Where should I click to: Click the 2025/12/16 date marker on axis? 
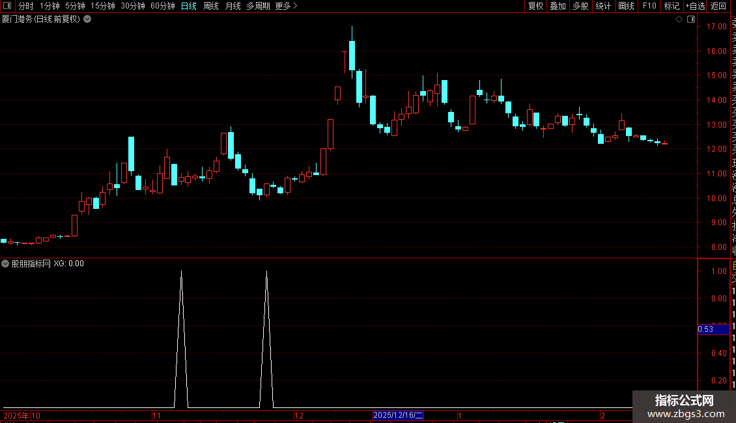click(398, 415)
